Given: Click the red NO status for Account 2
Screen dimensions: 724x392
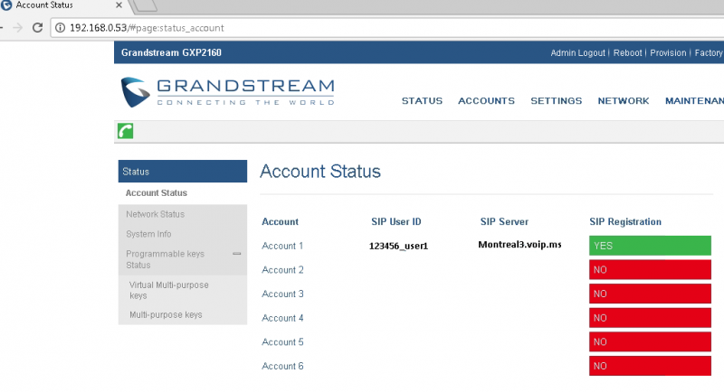Looking at the screenshot, I should click(650, 269).
